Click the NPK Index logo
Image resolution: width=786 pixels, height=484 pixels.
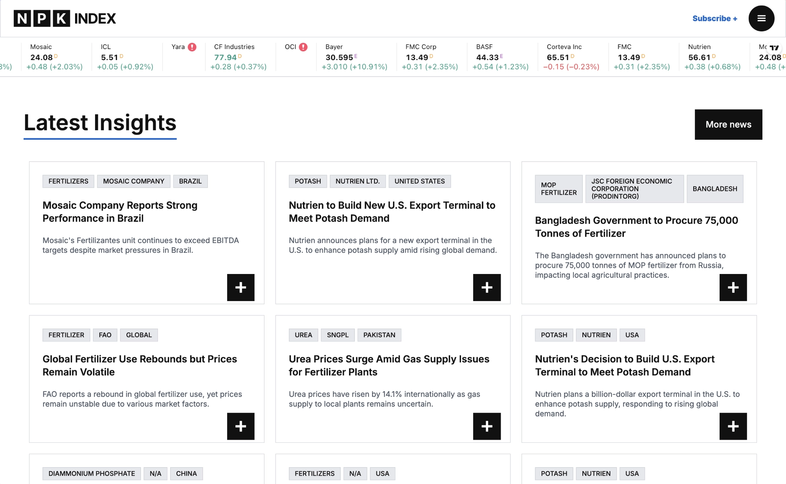point(65,18)
